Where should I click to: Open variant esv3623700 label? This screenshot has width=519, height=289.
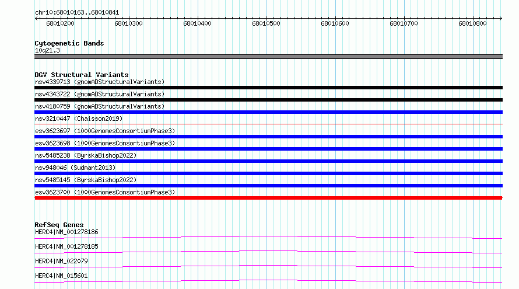(105, 192)
